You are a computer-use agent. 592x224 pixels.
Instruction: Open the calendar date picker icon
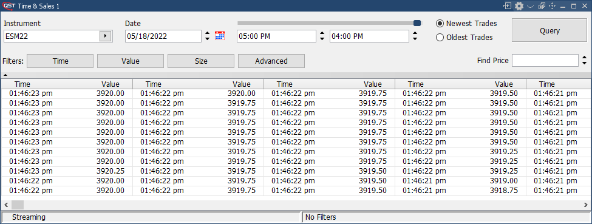[220, 36]
